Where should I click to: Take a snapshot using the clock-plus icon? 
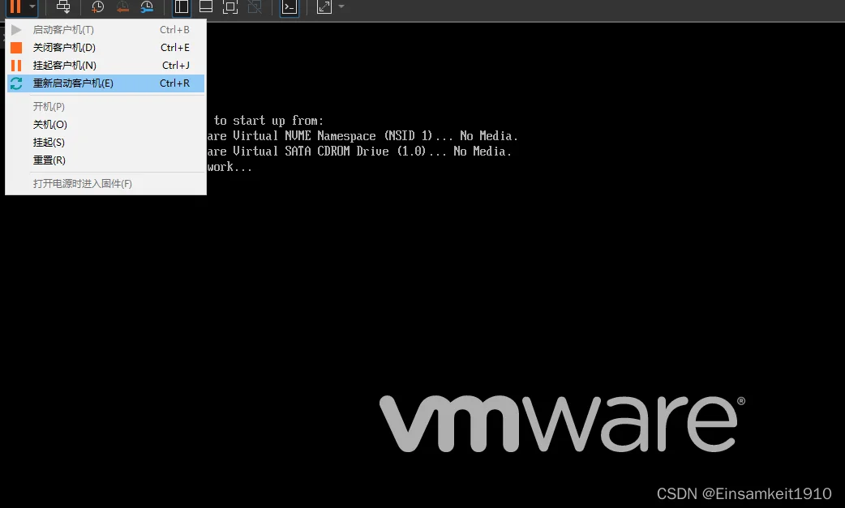(x=97, y=6)
